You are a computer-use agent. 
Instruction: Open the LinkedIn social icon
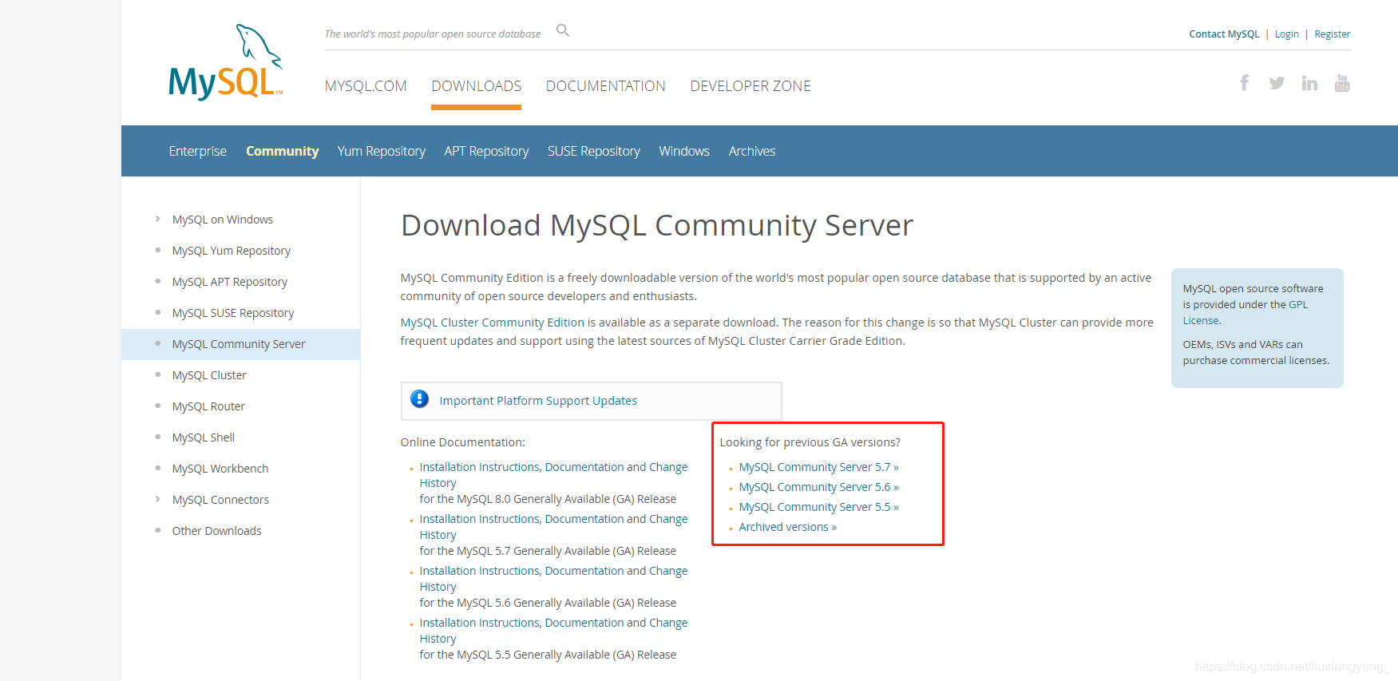click(x=1309, y=83)
